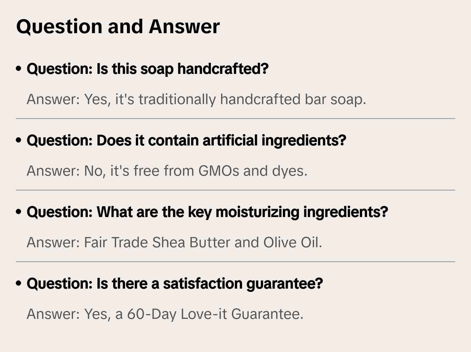Select the key moisturizing ingredients question

[x=207, y=212]
